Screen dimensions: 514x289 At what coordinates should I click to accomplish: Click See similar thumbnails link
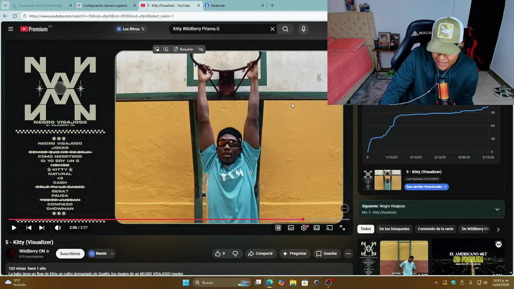[426, 187]
